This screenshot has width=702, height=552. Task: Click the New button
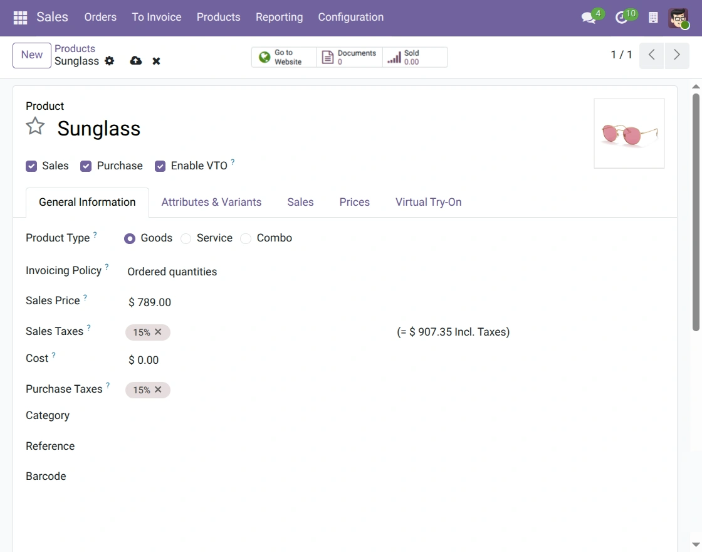point(32,55)
